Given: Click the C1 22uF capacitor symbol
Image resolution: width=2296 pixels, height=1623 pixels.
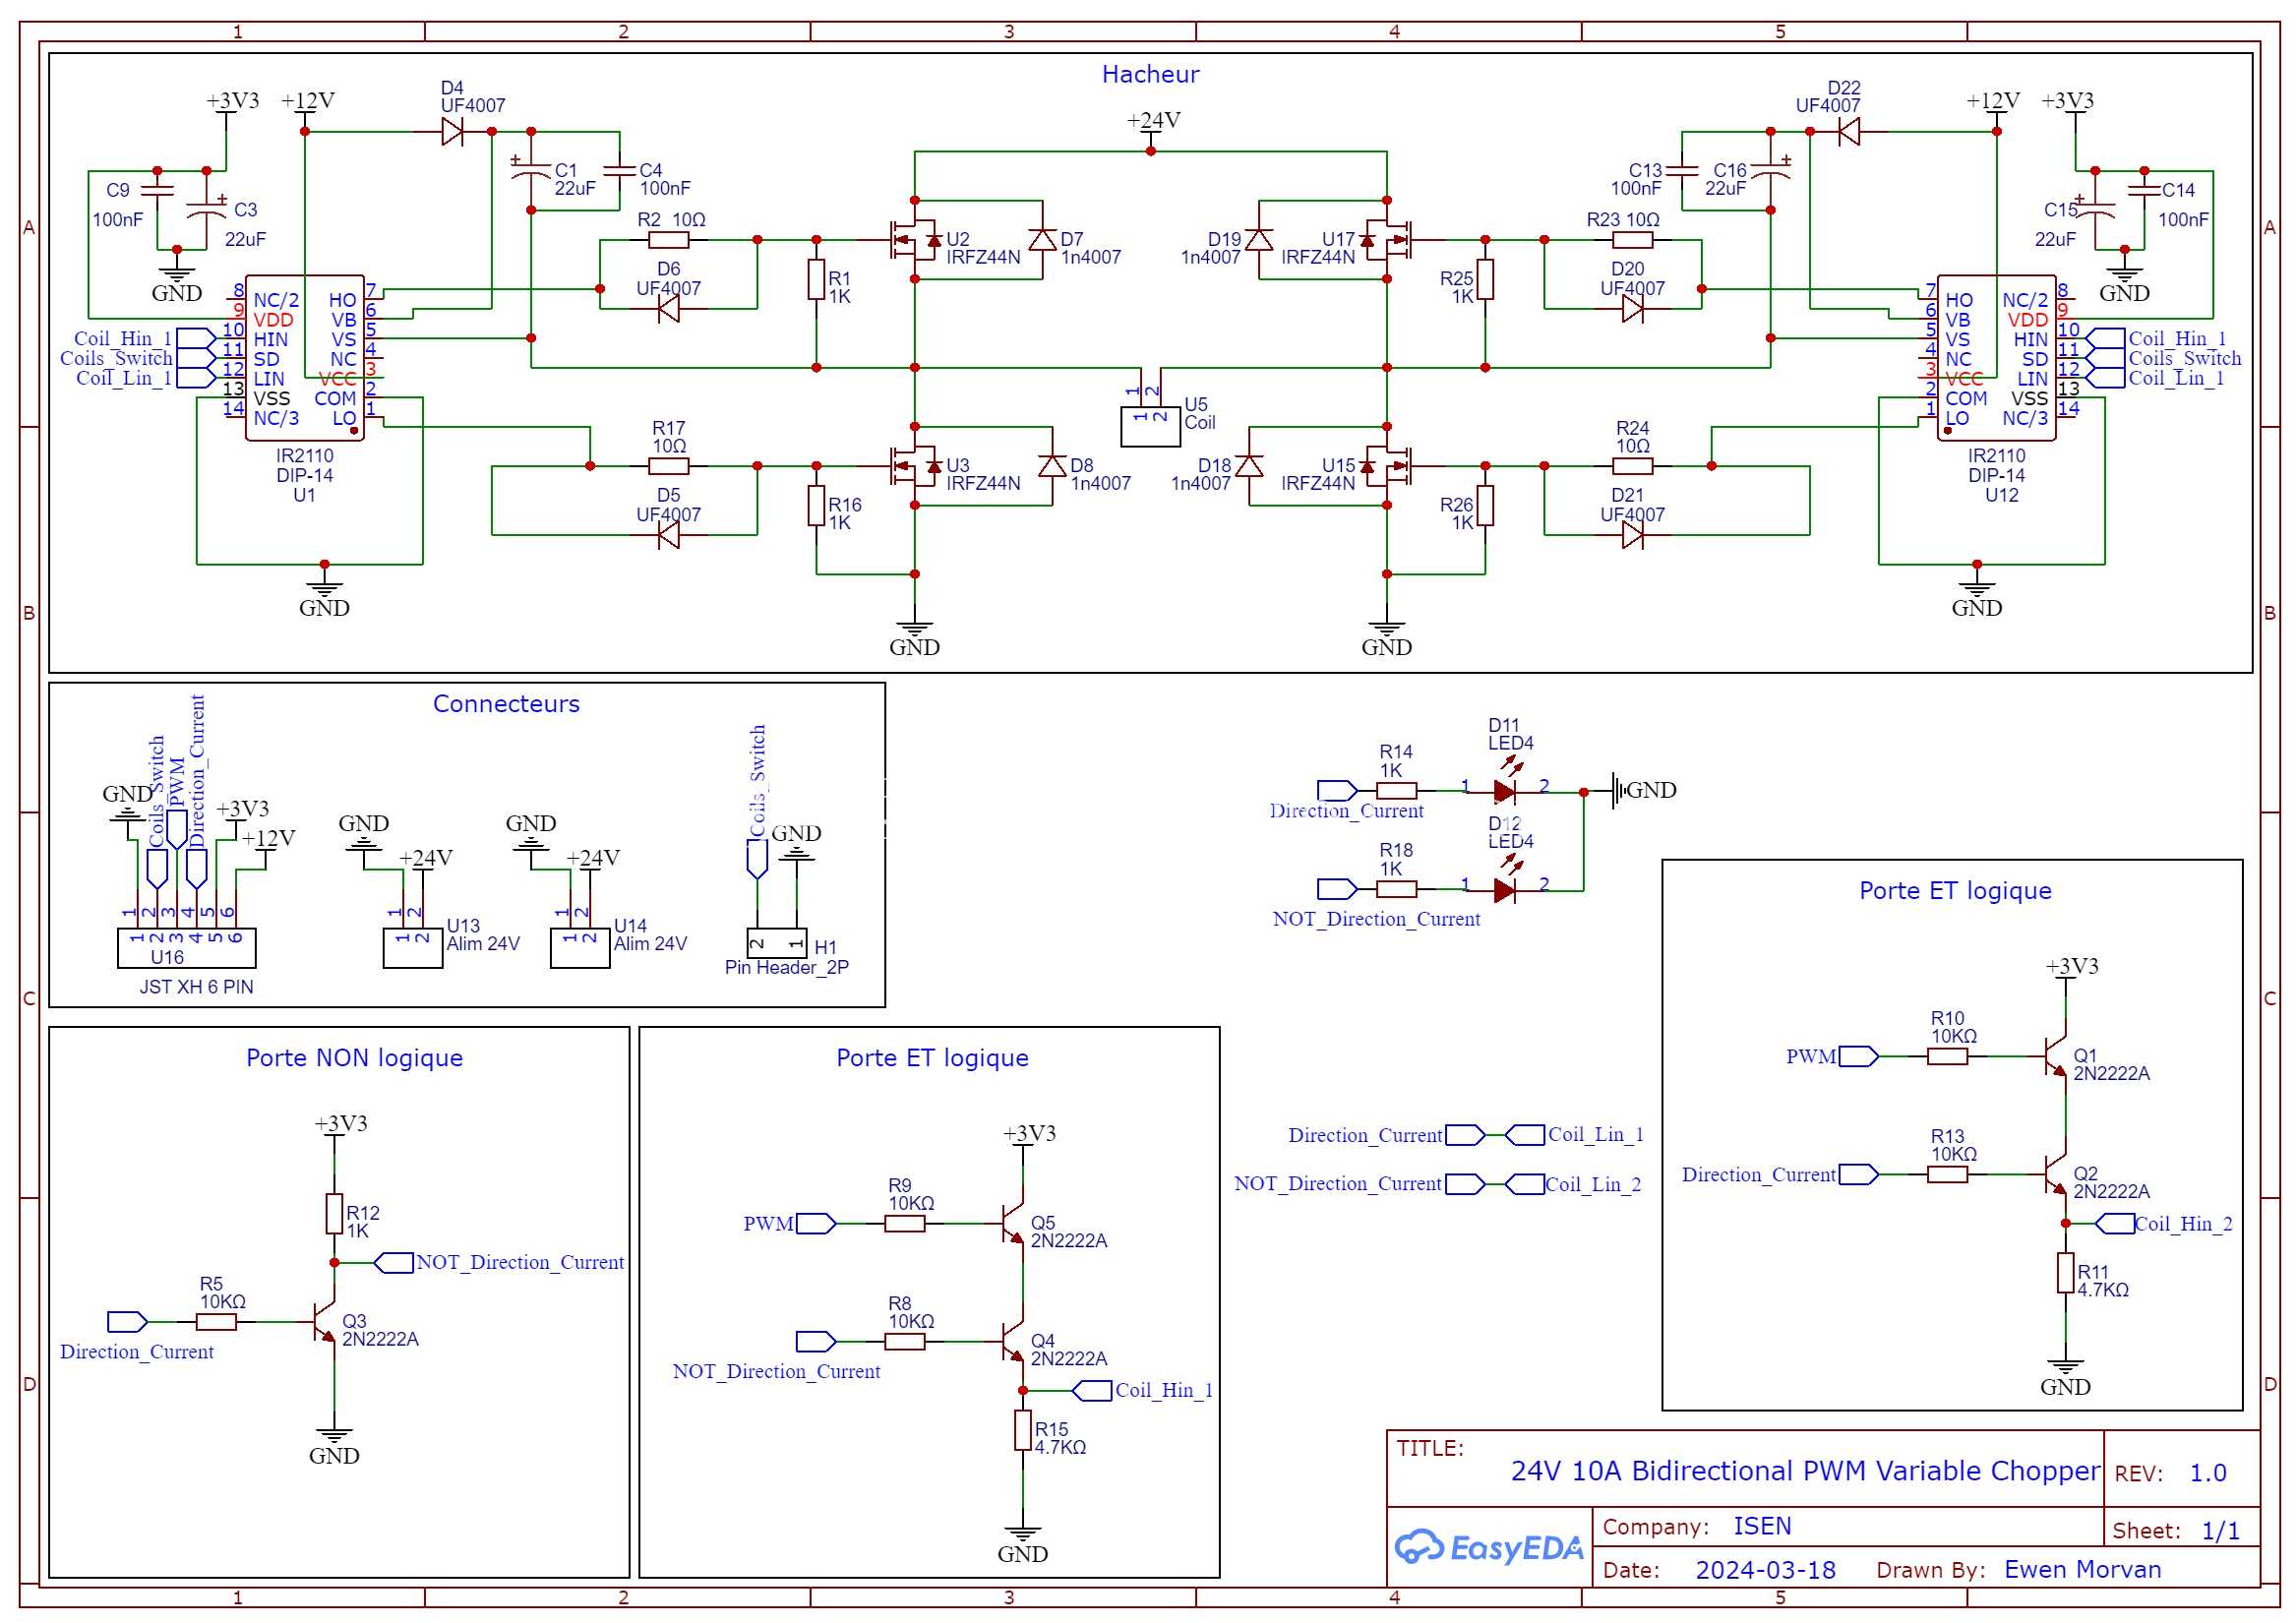Looking at the screenshot, I should pyautogui.click(x=531, y=171).
